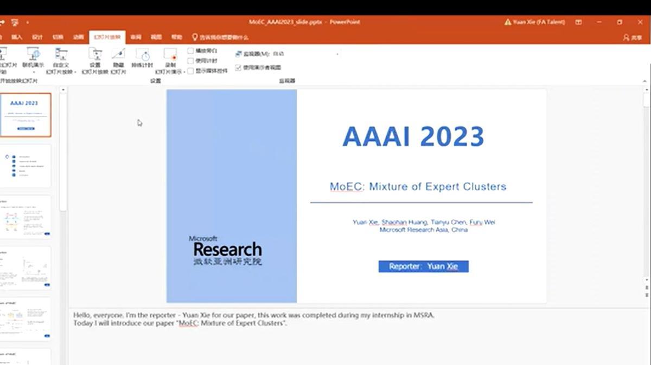The height and width of the screenshot is (365, 651).
Task: Click 'Microsoft Research Asia, China' text on slide
Action: pos(424,230)
